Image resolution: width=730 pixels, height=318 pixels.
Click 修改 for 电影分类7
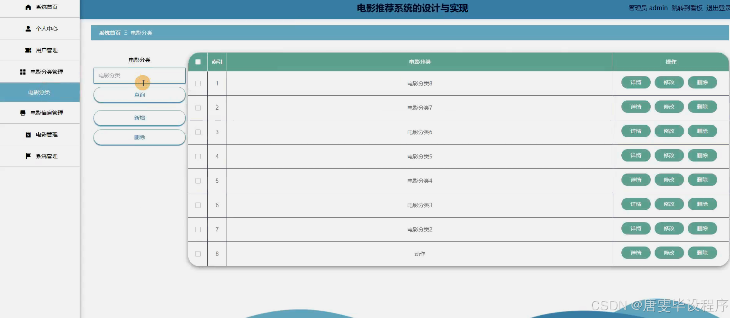(669, 107)
